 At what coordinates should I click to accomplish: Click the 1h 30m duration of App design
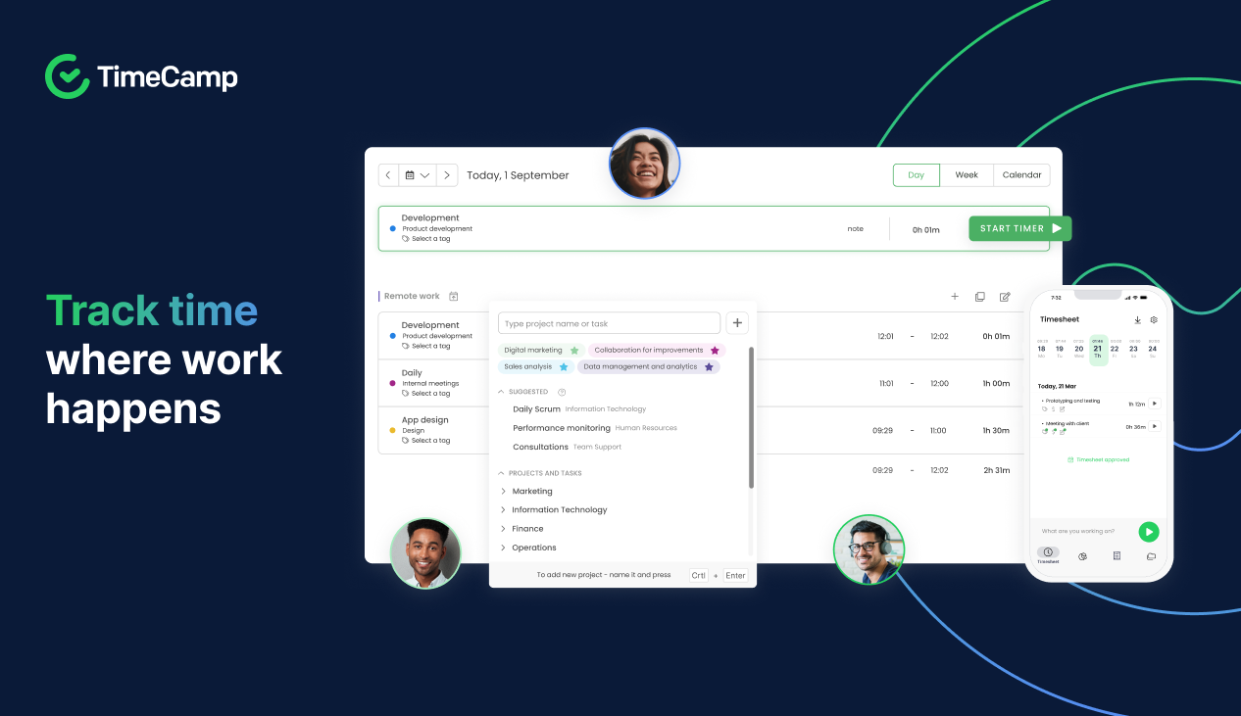tap(996, 431)
